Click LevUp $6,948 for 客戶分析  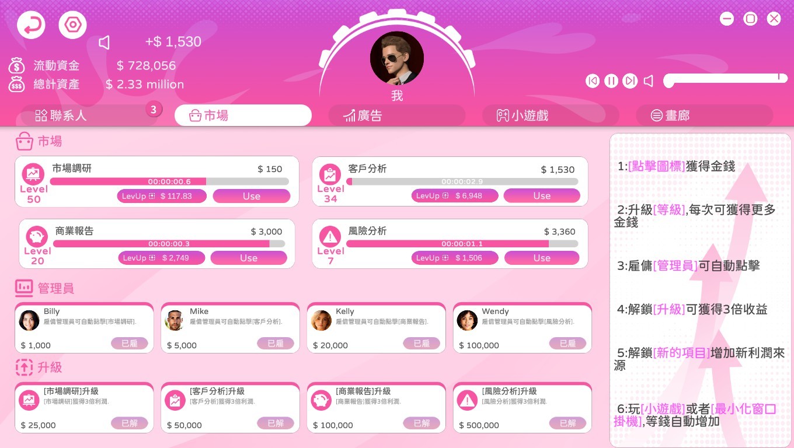click(455, 195)
